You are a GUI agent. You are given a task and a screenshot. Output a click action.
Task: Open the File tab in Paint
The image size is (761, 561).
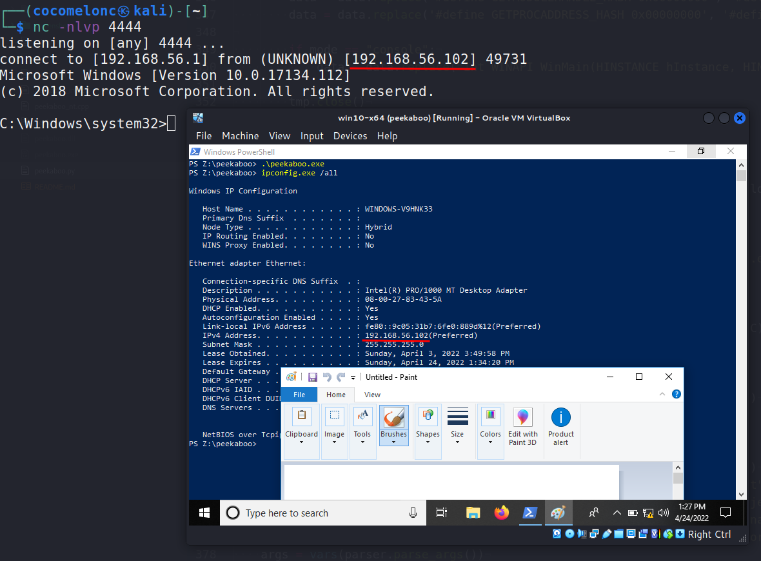(x=299, y=395)
